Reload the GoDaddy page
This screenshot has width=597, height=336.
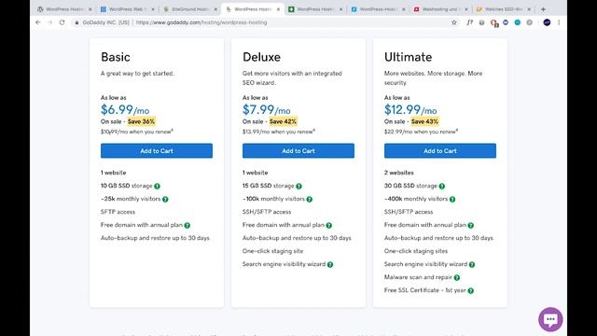(62, 22)
